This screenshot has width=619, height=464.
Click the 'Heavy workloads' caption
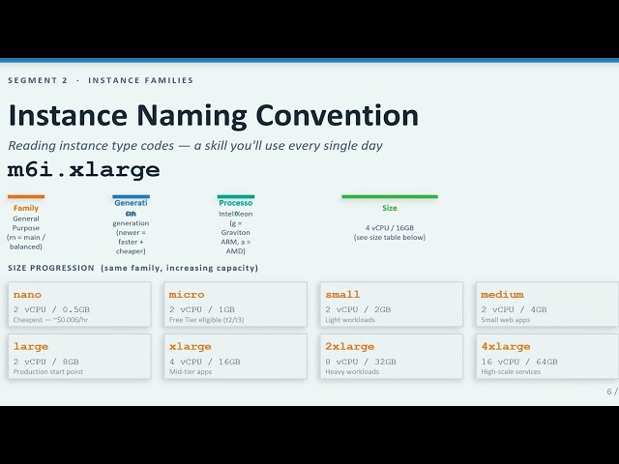pyautogui.click(x=352, y=372)
